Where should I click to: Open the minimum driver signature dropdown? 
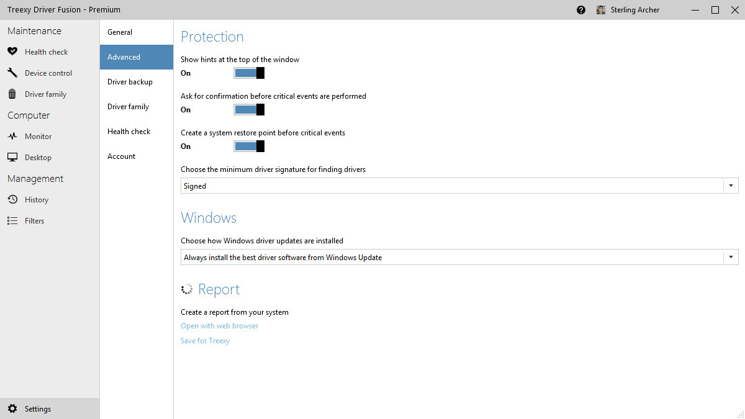pyautogui.click(x=459, y=186)
